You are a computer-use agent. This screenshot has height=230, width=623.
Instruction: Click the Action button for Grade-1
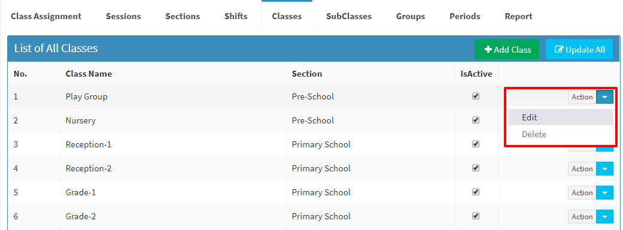582,193
